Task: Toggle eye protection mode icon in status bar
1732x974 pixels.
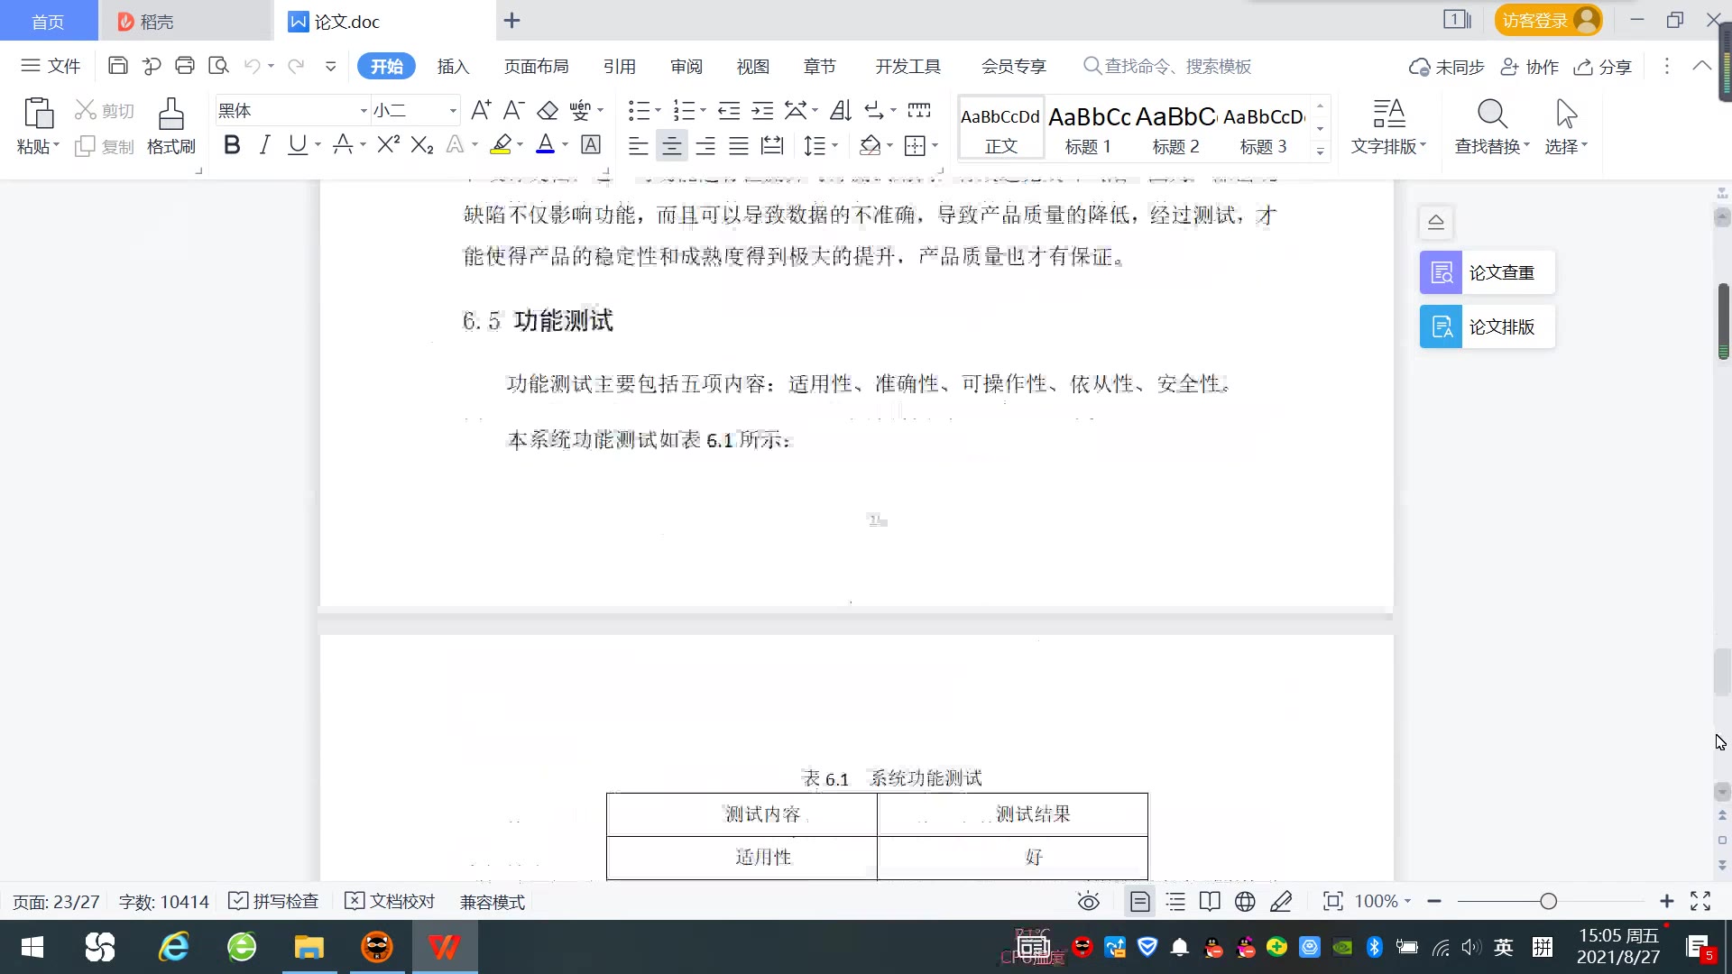Action: (x=1088, y=901)
